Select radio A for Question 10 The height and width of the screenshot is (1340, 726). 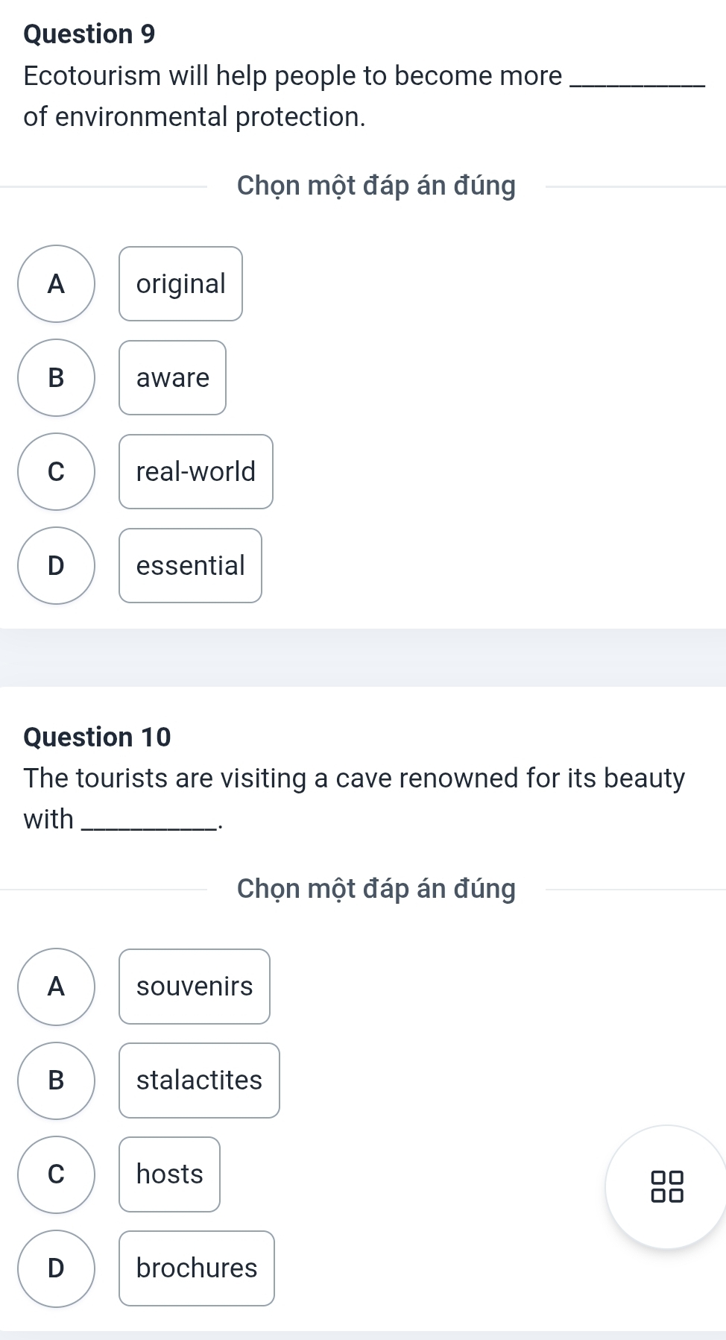[57, 987]
